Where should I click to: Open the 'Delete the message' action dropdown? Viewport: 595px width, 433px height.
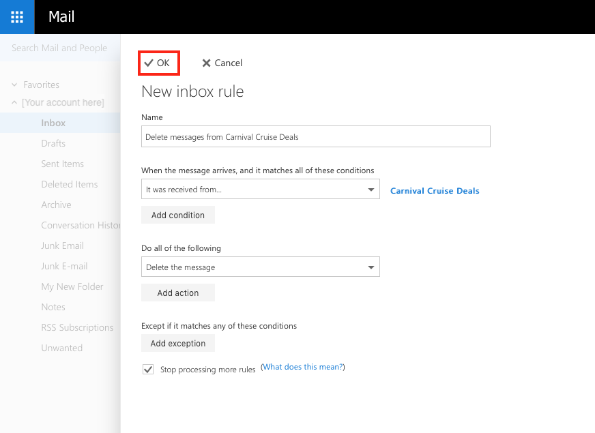click(x=260, y=267)
